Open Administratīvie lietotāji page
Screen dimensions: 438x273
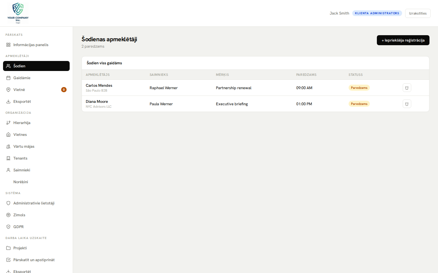pyautogui.click(x=34, y=203)
